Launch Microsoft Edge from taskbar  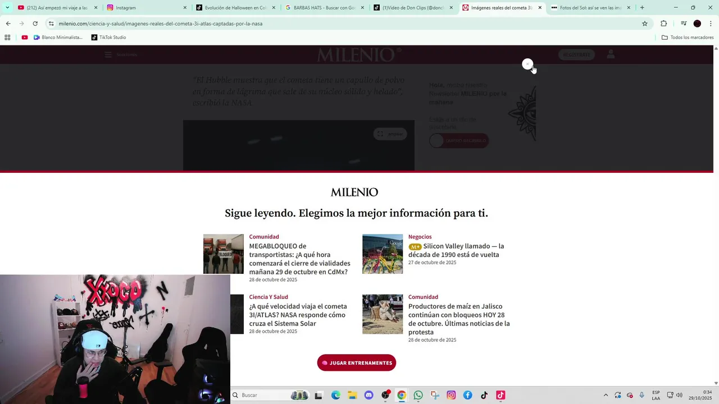[x=336, y=395]
